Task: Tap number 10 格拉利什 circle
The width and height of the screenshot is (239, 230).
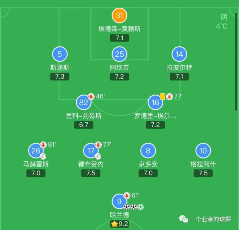Action: 203,151
